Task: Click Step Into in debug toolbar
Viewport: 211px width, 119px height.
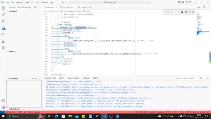Action: tap(175, 12)
